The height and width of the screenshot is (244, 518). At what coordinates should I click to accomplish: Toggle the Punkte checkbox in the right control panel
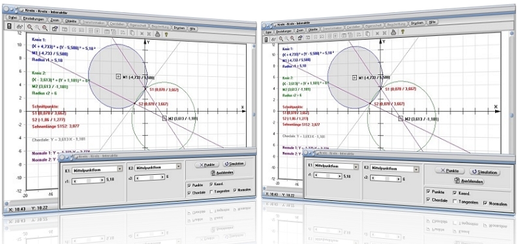click(429, 192)
